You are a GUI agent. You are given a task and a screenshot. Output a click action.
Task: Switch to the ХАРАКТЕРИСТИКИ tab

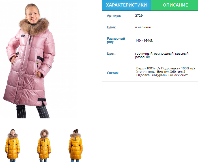[x=126, y=5]
